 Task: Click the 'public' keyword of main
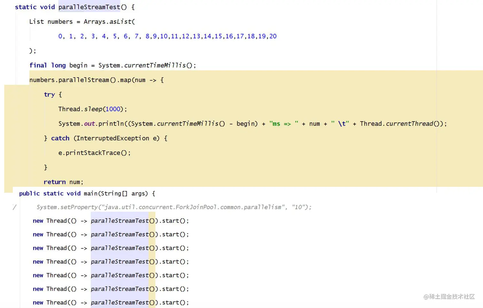pos(29,193)
